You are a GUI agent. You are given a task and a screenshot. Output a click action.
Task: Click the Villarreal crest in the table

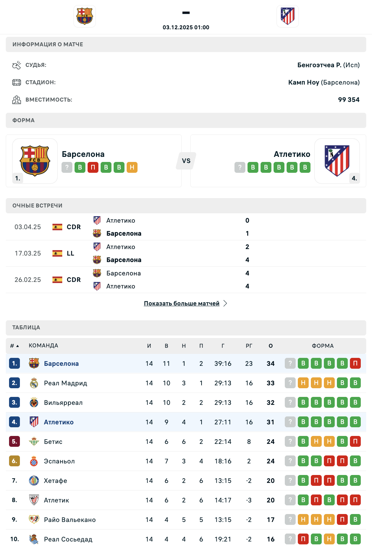(x=34, y=403)
